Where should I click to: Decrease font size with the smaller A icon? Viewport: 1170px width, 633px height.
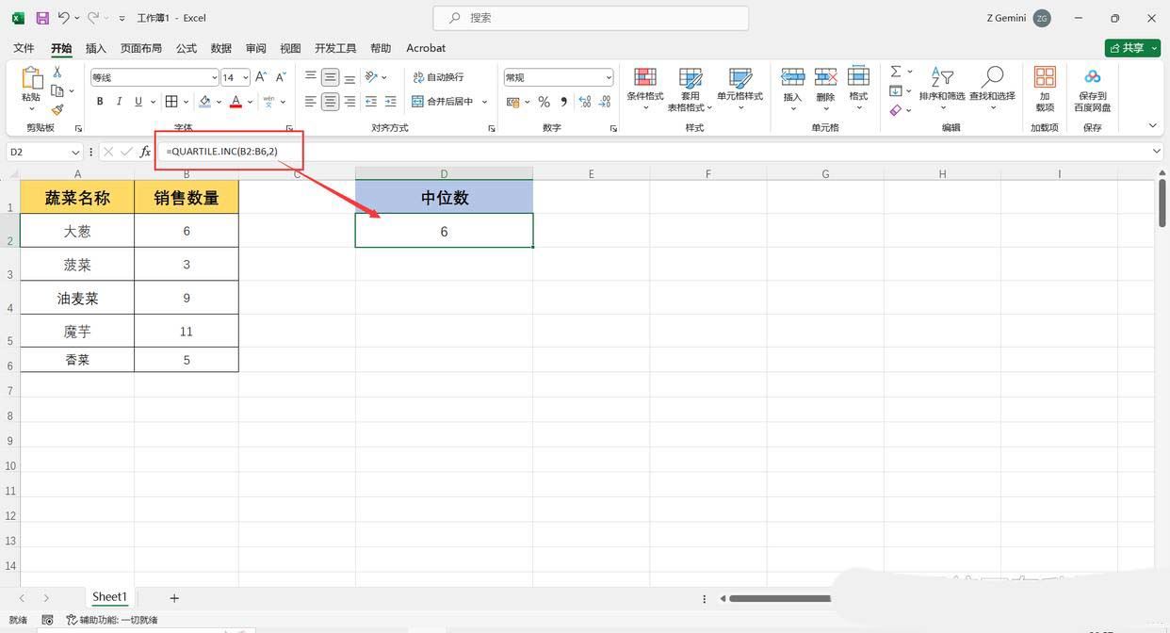tap(281, 77)
